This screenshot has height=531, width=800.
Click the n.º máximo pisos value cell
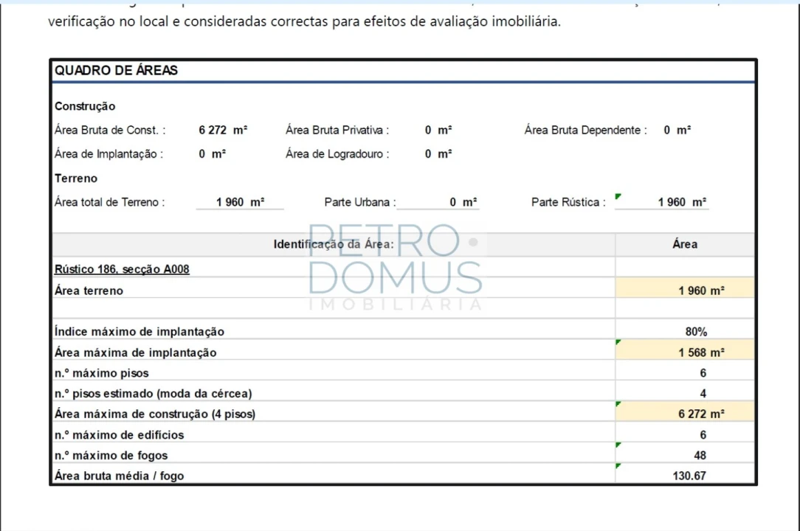point(685,373)
